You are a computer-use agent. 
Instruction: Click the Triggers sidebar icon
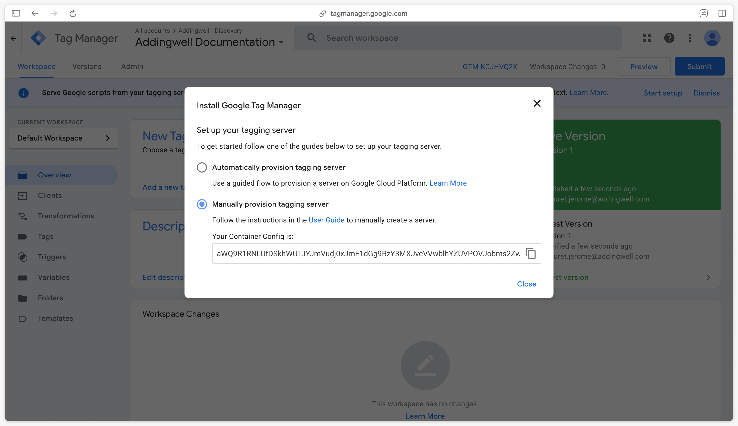(22, 257)
